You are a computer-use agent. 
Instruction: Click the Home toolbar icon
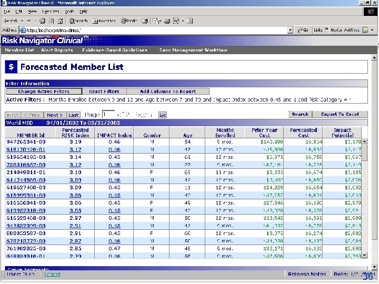61,21
